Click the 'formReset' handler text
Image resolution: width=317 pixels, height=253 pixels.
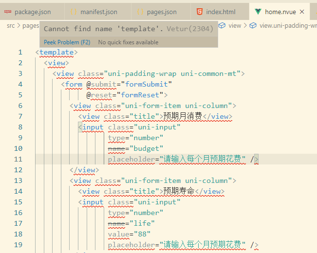140,95
